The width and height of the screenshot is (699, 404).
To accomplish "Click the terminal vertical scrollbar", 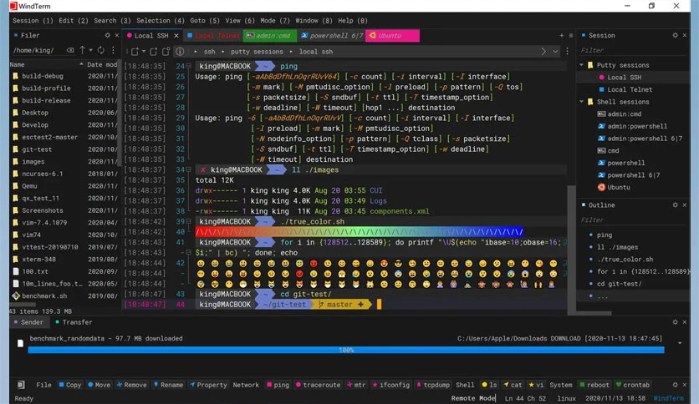I will 571,250.
